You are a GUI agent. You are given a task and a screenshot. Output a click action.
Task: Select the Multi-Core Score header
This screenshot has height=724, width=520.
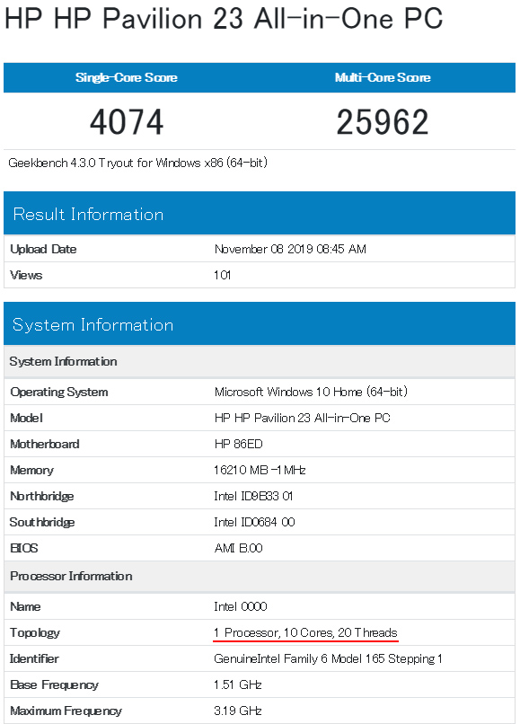tap(383, 77)
